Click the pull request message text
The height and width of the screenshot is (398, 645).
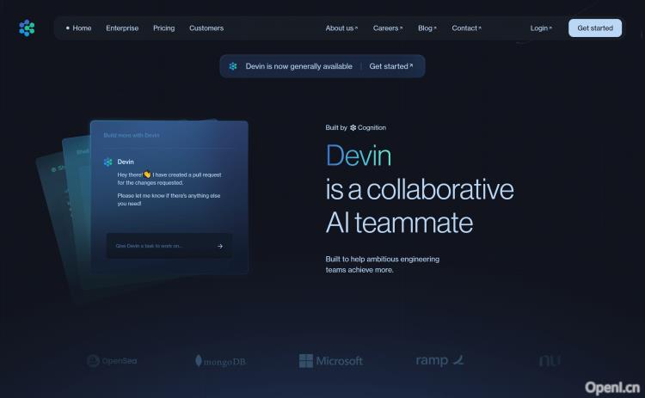pos(169,179)
